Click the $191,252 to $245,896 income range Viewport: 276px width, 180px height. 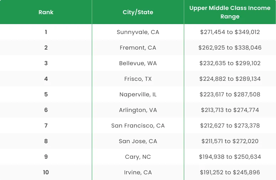pos(230,172)
